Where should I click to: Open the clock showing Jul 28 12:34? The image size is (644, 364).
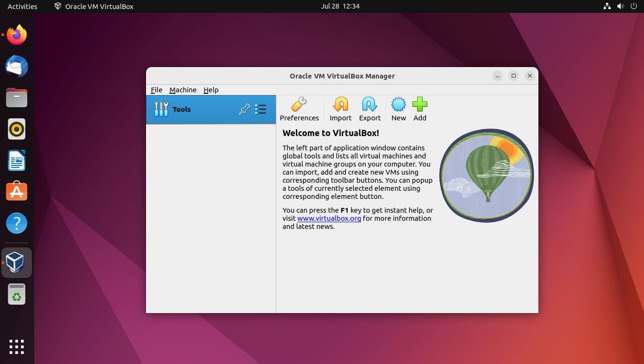[x=340, y=6]
